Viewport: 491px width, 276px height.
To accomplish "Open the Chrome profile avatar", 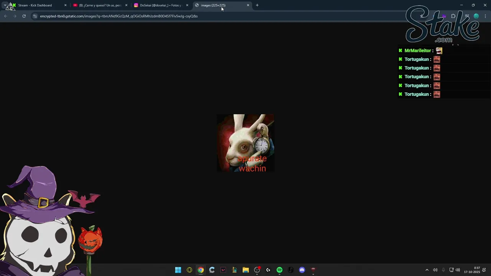I will click(476, 16).
